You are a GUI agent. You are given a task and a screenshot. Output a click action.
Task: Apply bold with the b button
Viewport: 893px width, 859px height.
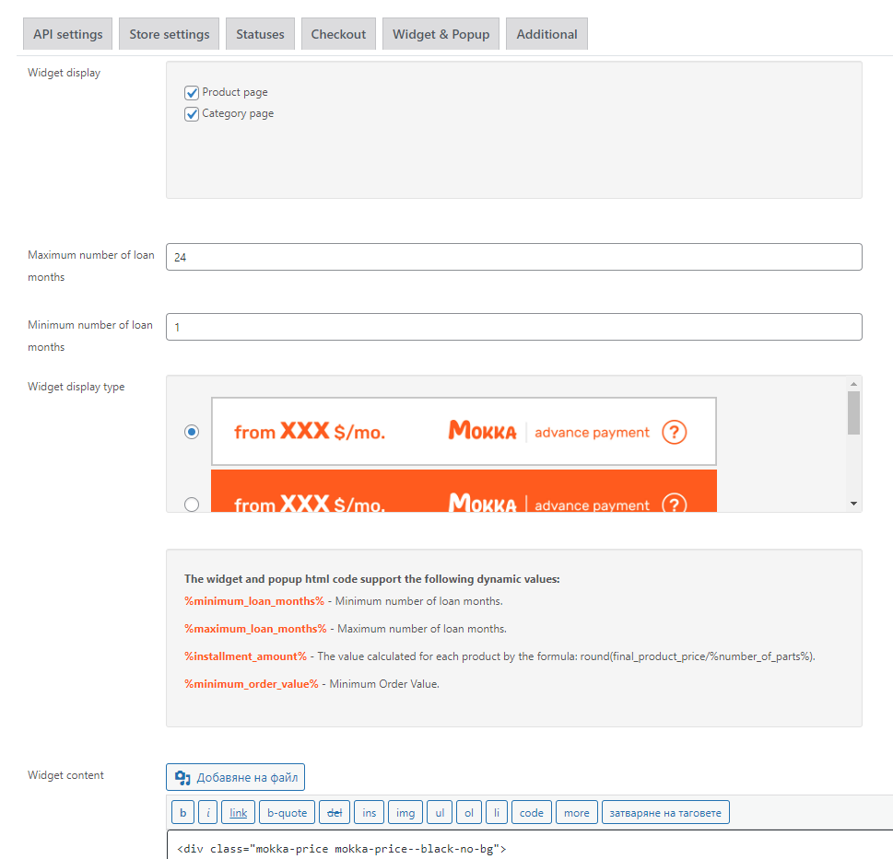coord(182,812)
